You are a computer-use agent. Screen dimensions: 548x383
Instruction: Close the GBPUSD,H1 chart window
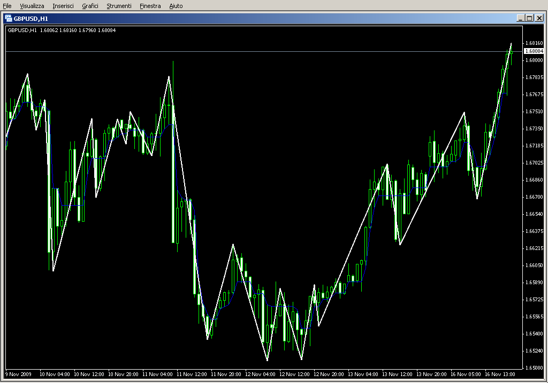tap(539, 18)
